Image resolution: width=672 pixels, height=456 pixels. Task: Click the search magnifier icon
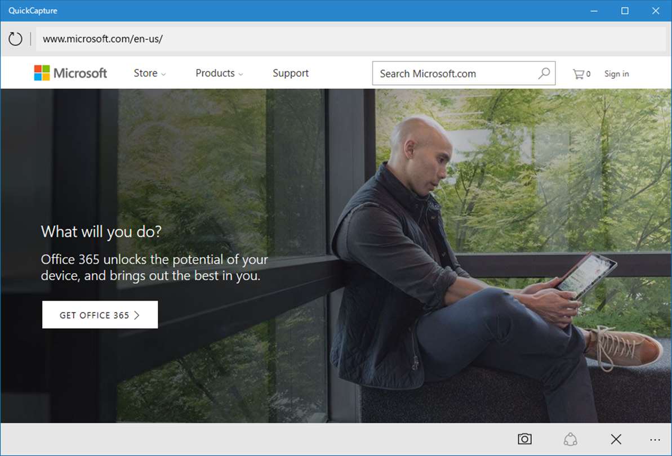pyautogui.click(x=544, y=73)
